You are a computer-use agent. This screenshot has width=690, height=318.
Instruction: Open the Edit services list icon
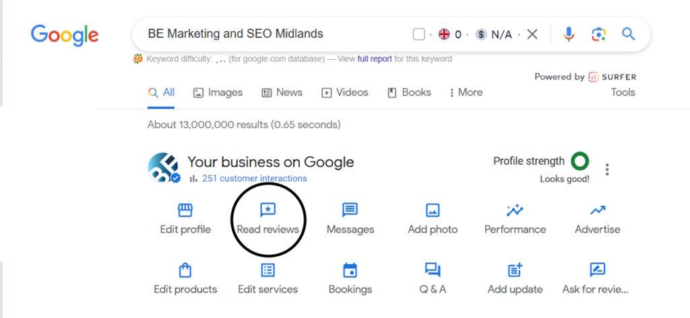pos(268,270)
